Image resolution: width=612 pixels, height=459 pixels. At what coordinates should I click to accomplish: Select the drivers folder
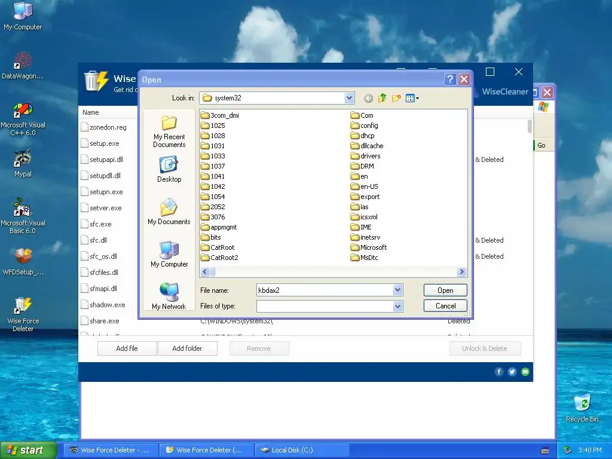(x=365, y=156)
